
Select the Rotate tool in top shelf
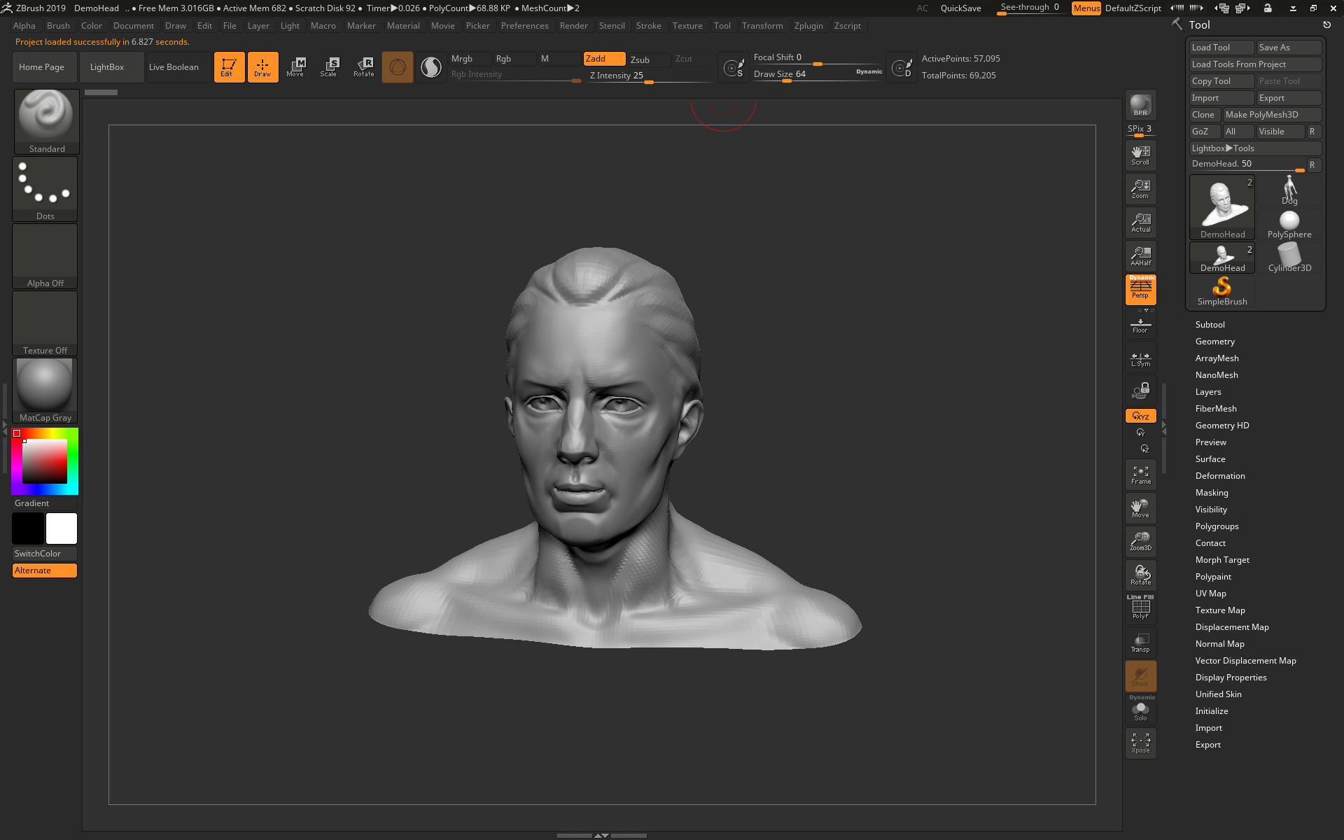363,67
